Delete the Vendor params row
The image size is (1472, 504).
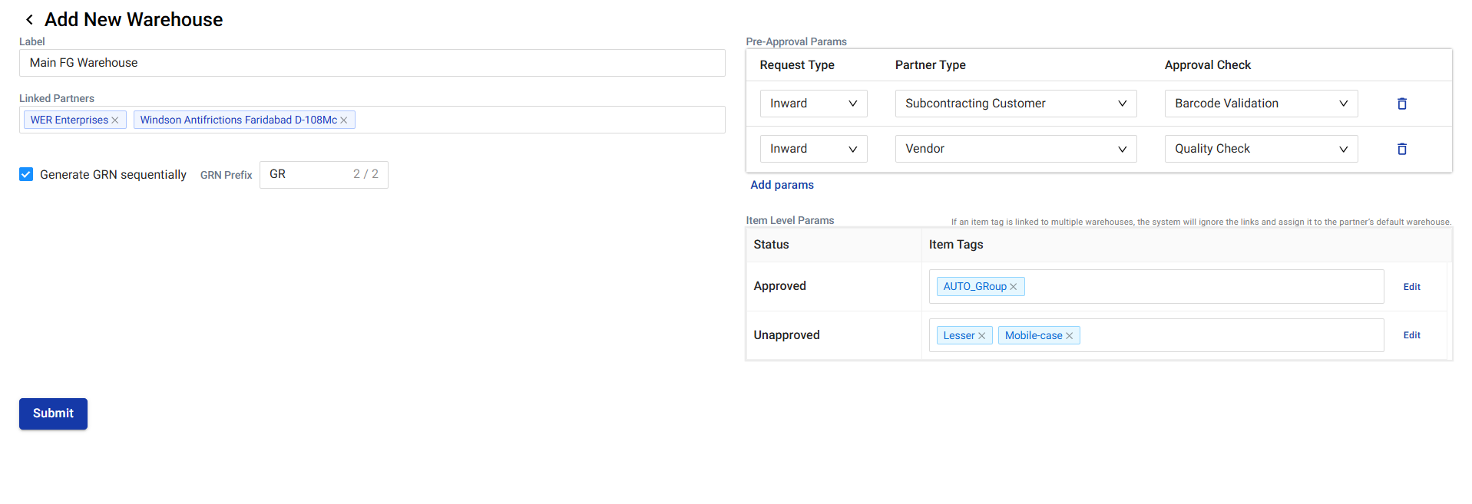pyautogui.click(x=1401, y=149)
